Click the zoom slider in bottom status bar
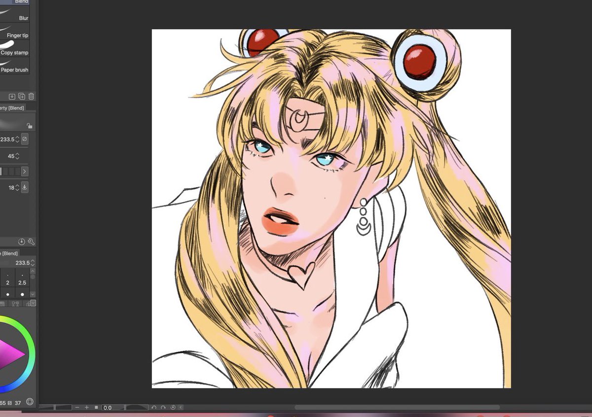 [56, 408]
